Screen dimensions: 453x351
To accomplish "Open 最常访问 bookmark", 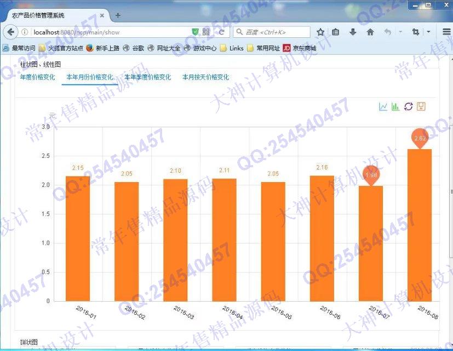I will coord(19,48).
